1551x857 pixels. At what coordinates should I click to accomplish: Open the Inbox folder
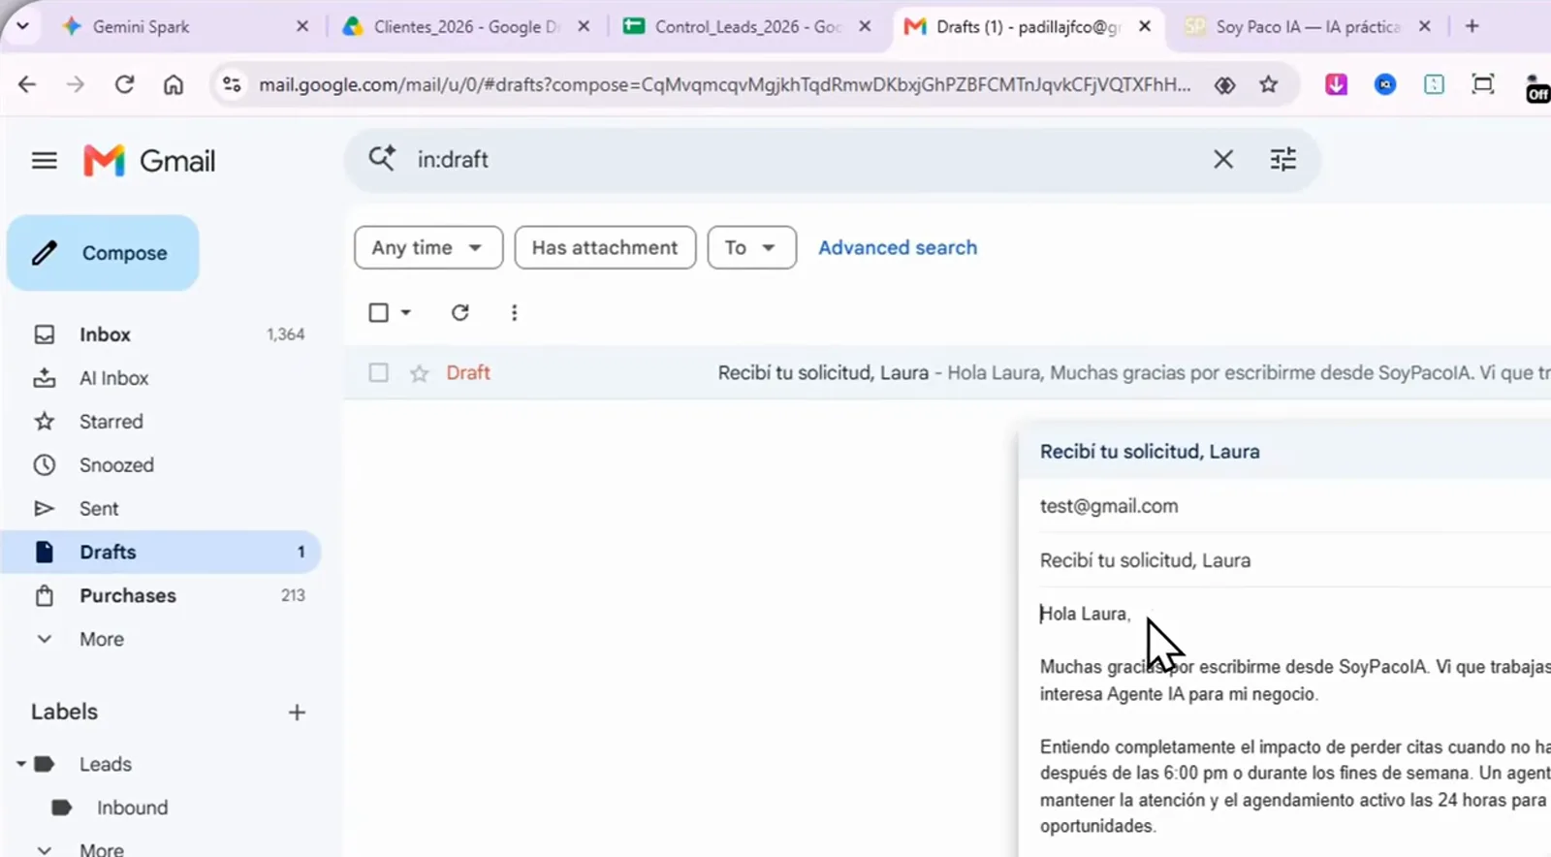coord(161,334)
